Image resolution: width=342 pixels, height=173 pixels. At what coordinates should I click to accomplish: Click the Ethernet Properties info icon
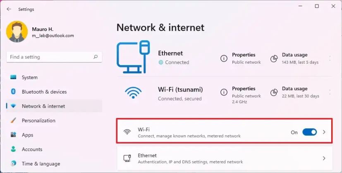point(224,58)
